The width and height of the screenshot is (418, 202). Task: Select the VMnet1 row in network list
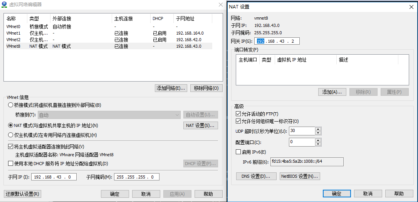click(x=109, y=33)
